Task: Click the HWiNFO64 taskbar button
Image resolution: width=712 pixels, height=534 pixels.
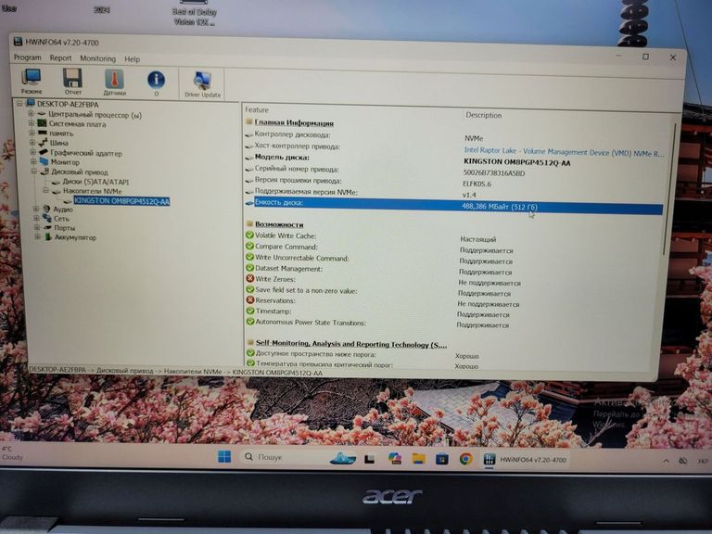Action: (x=526, y=460)
